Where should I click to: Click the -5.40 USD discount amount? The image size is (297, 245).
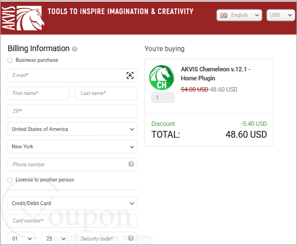254,124
